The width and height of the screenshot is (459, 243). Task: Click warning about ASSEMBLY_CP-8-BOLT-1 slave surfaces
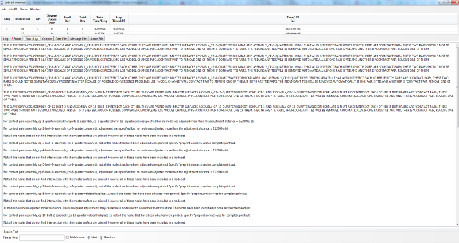(x=227, y=81)
